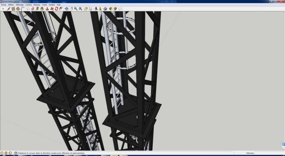Open the Outils menu
This screenshot has height=156, width=285.
point(44,5)
